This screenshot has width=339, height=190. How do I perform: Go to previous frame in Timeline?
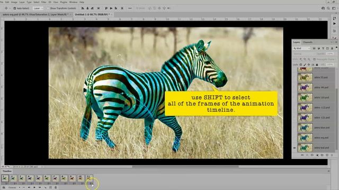[x=29, y=187]
